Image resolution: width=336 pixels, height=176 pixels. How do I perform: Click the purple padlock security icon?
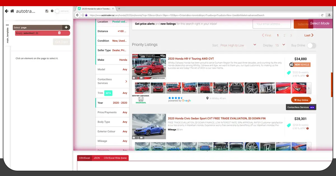click(86, 15)
